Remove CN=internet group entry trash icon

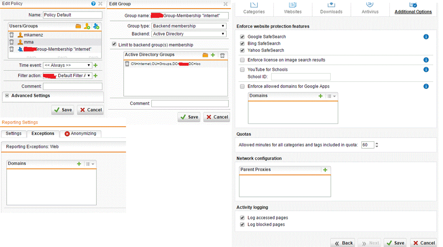[127, 64]
